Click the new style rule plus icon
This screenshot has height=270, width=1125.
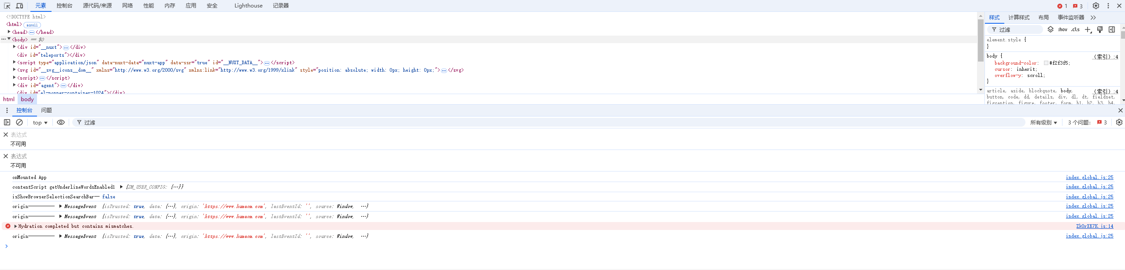(1088, 29)
